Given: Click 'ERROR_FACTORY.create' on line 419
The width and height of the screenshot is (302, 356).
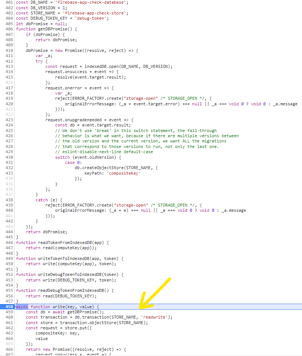Looking at the screenshot, I should 97,99.
